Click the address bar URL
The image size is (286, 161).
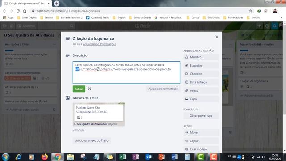(68, 11)
